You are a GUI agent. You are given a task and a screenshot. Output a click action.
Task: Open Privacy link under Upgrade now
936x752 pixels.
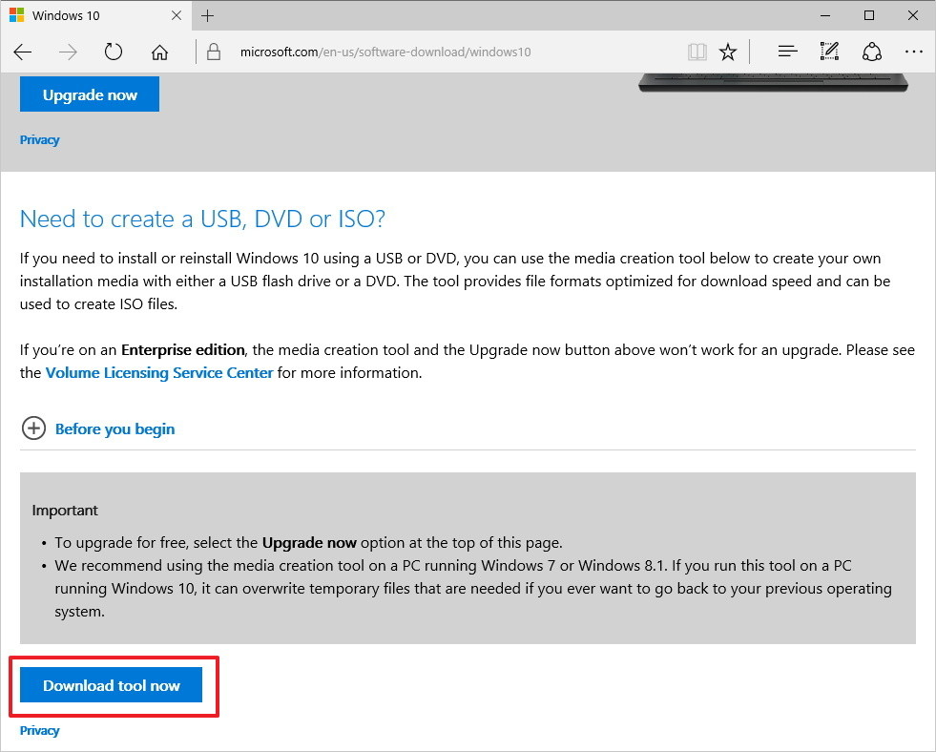39,139
